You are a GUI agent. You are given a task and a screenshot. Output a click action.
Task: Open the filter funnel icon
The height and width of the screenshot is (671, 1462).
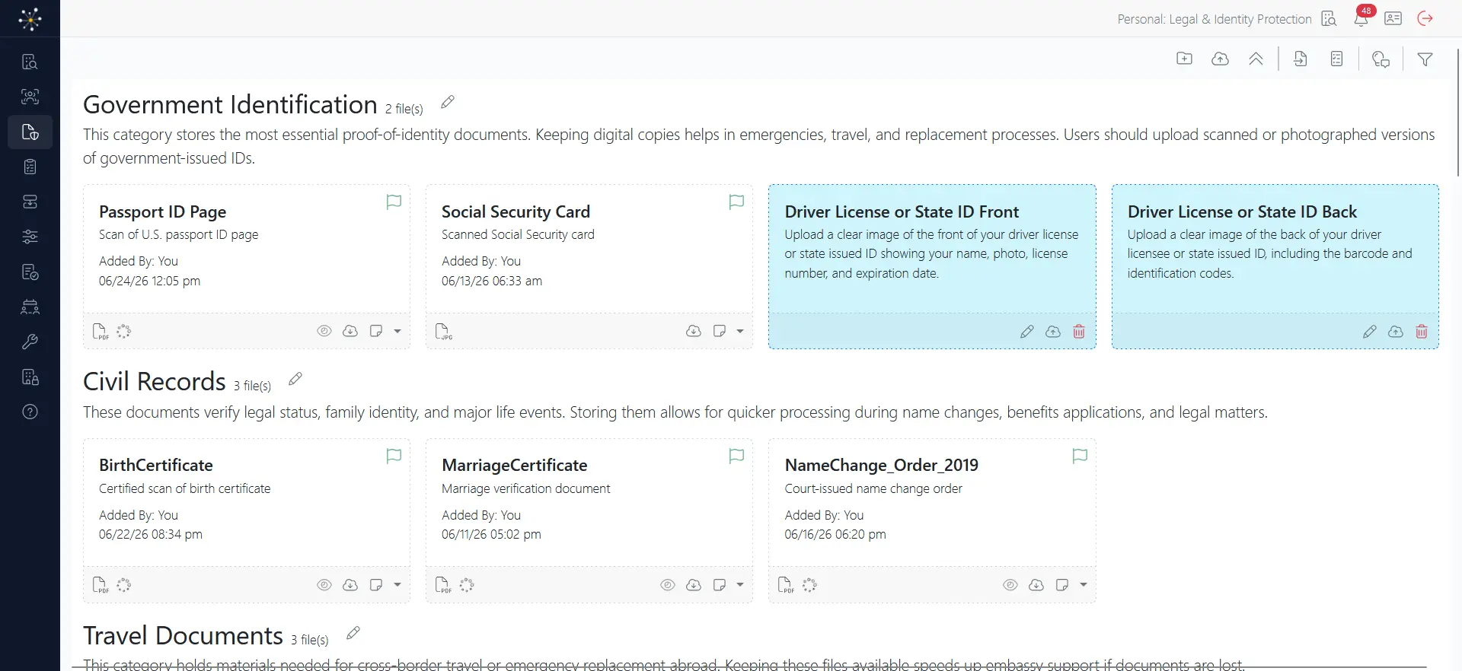[x=1425, y=59]
